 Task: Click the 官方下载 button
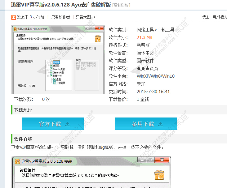[x=53, y=124]
